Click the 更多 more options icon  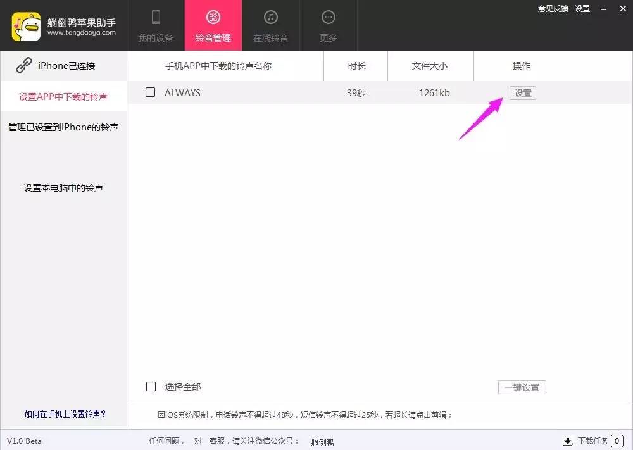point(328,18)
